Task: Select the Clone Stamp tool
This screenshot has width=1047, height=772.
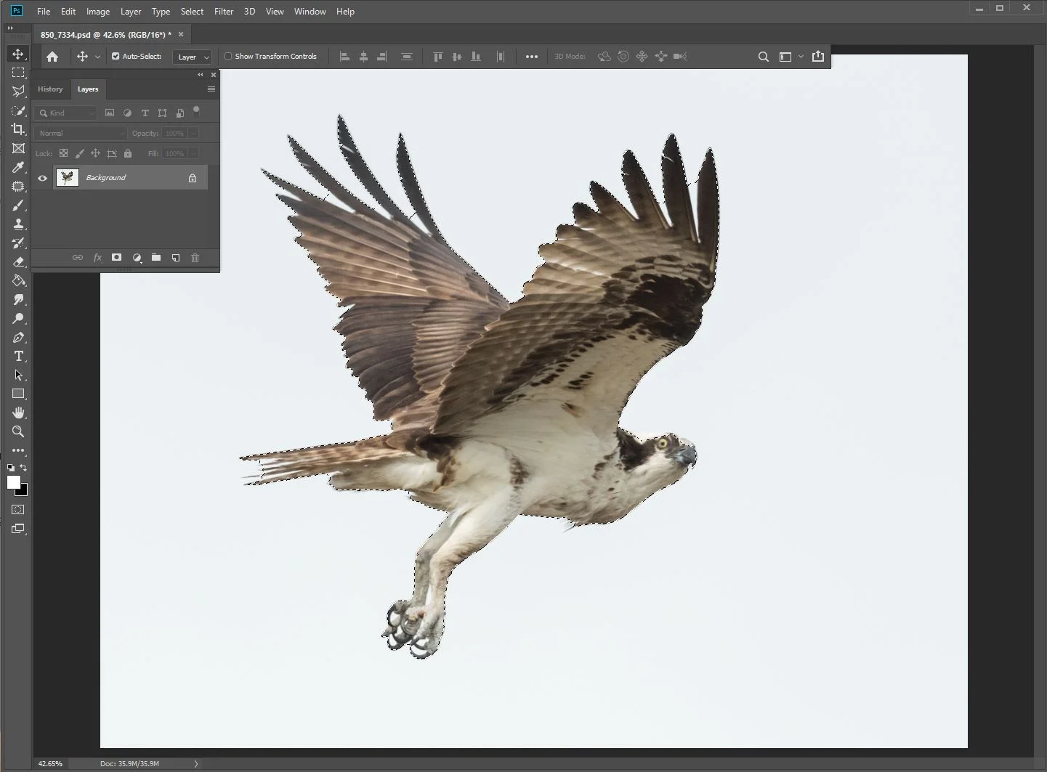Action: pyautogui.click(x=18, y=224)
